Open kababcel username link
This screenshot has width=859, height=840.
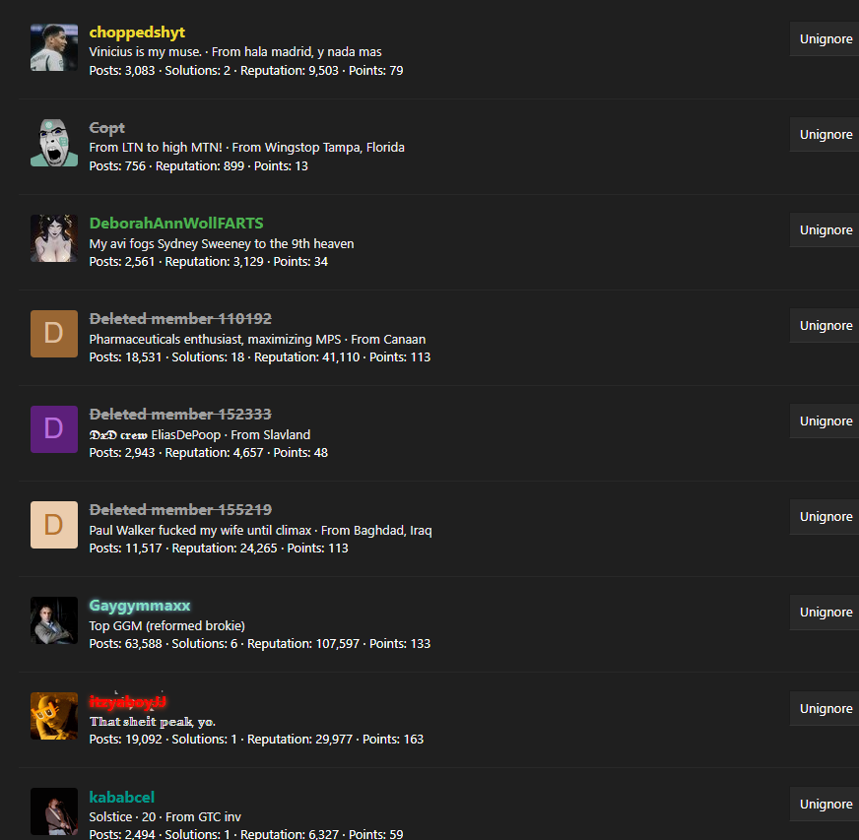[x=121, y=797]
